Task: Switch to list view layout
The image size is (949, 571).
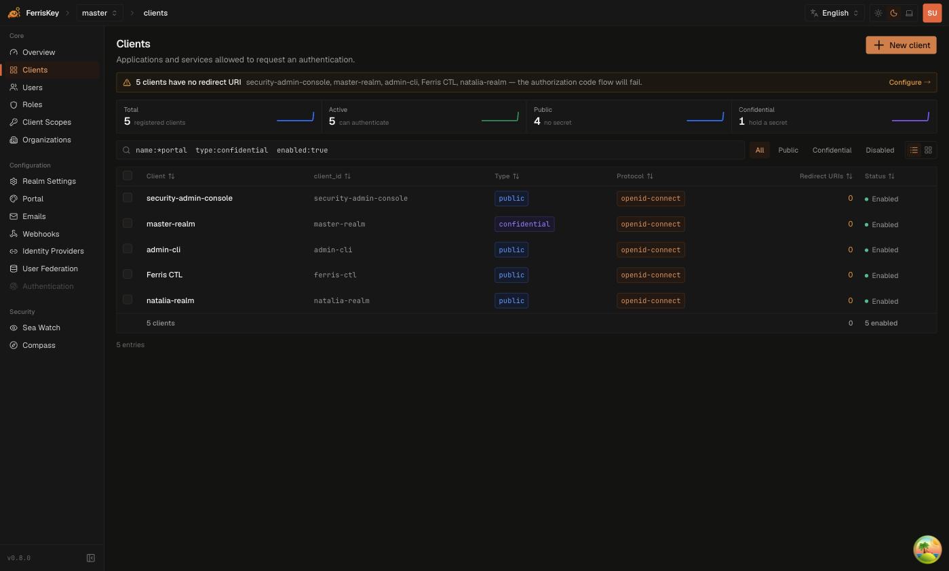Action: [x=914, y=150]
